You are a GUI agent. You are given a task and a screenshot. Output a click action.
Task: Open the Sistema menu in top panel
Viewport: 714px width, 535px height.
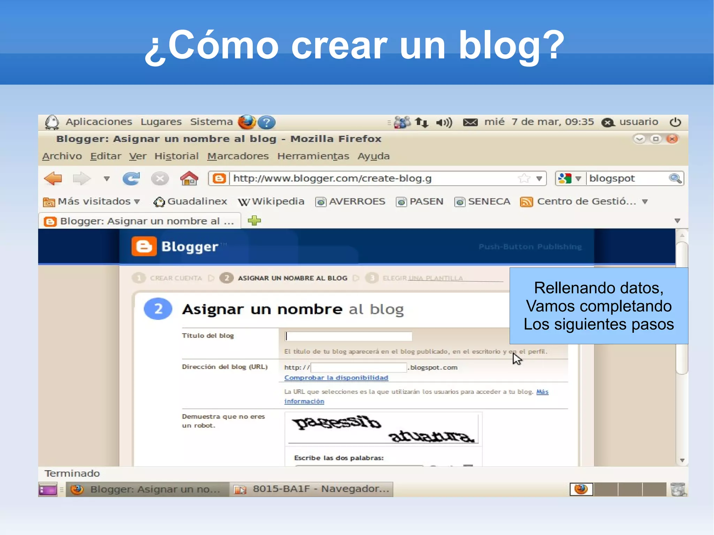[x=211, y=122]
